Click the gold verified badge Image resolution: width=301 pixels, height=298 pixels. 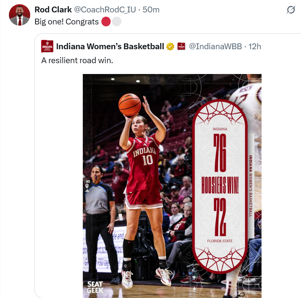coord(170,47)
